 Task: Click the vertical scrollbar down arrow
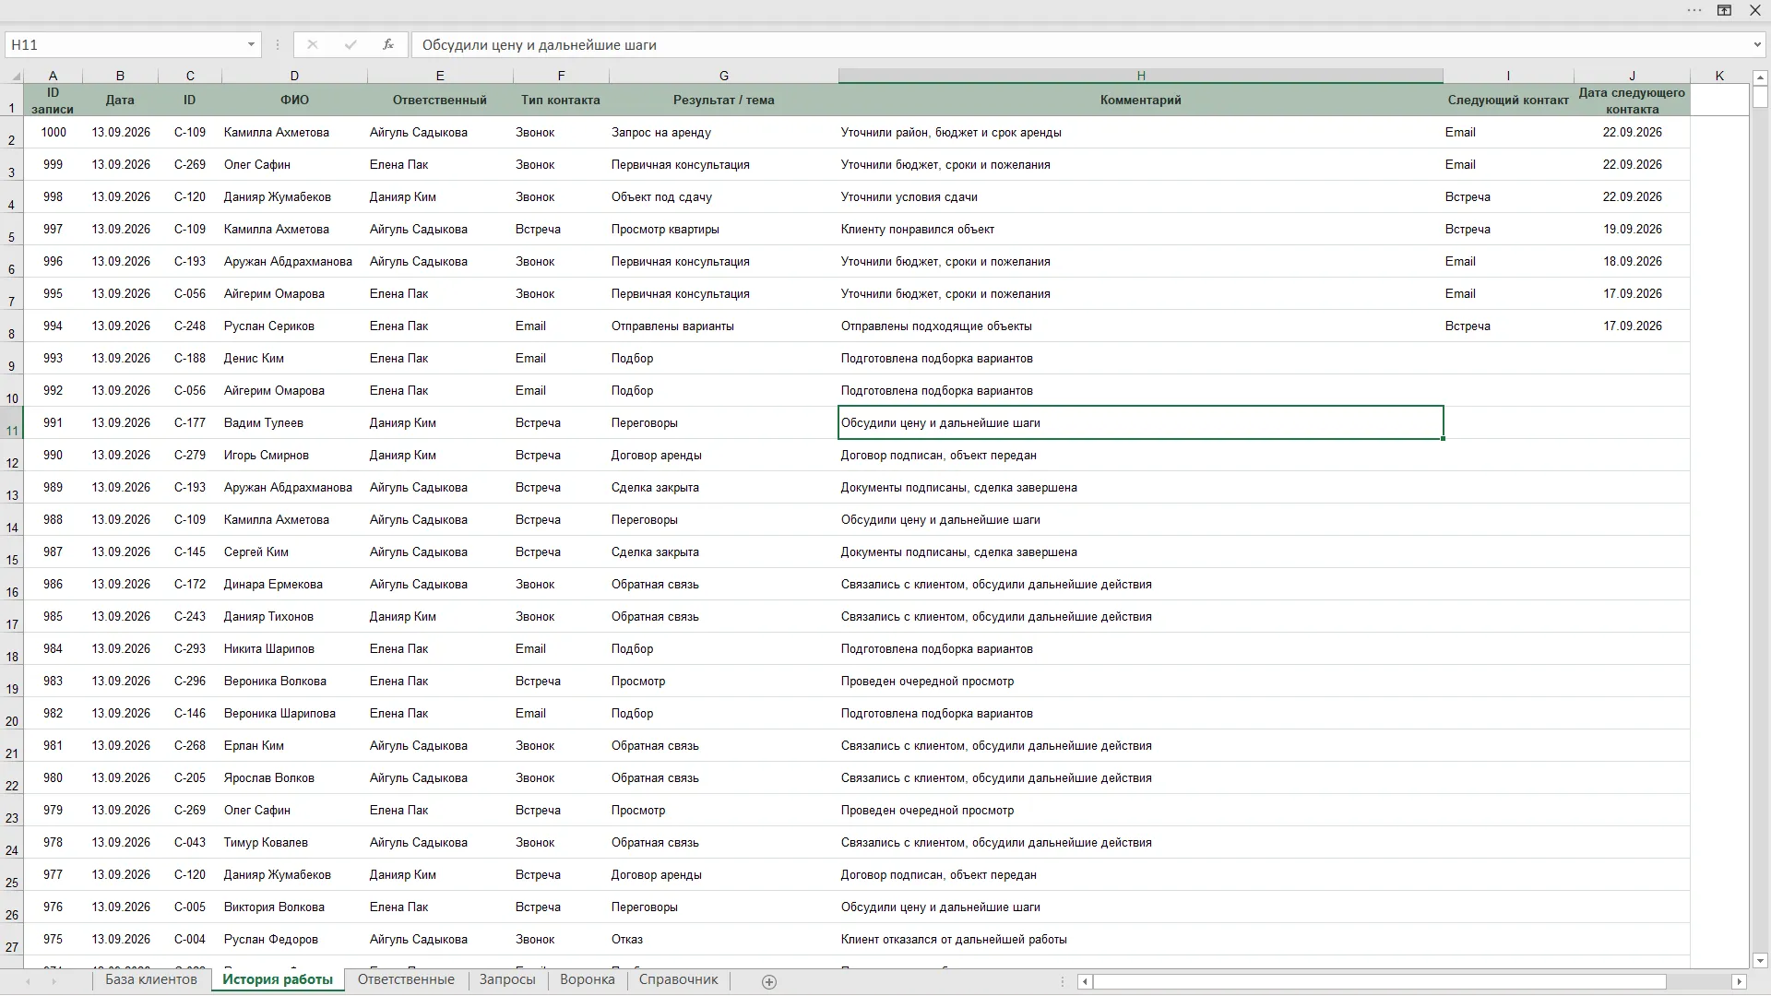point(1760,960)
